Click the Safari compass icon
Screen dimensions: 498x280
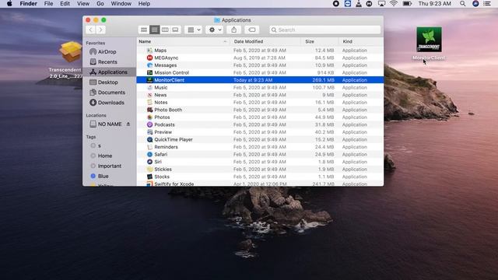pos(149,154)
